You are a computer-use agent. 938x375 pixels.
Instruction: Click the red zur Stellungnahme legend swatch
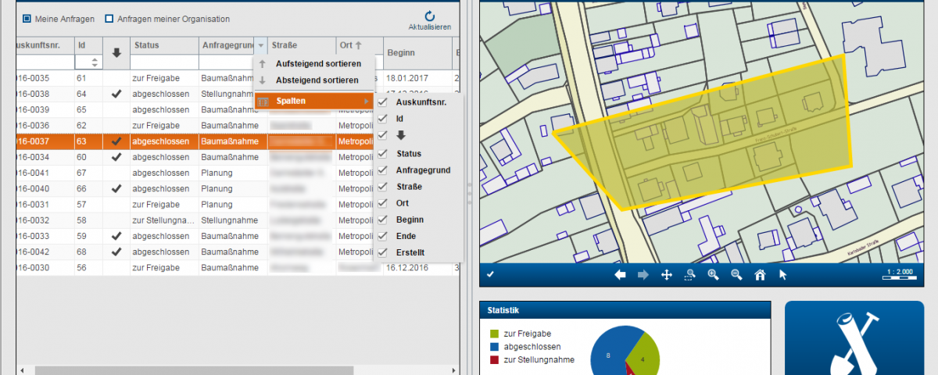(494, 360)
